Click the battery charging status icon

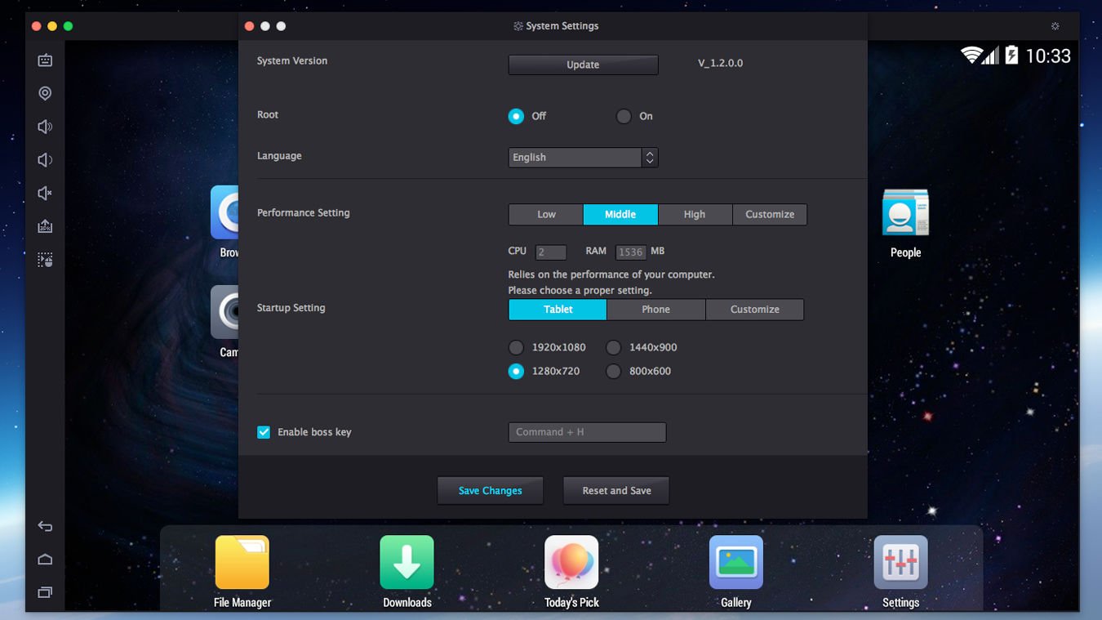point(1011,56)
